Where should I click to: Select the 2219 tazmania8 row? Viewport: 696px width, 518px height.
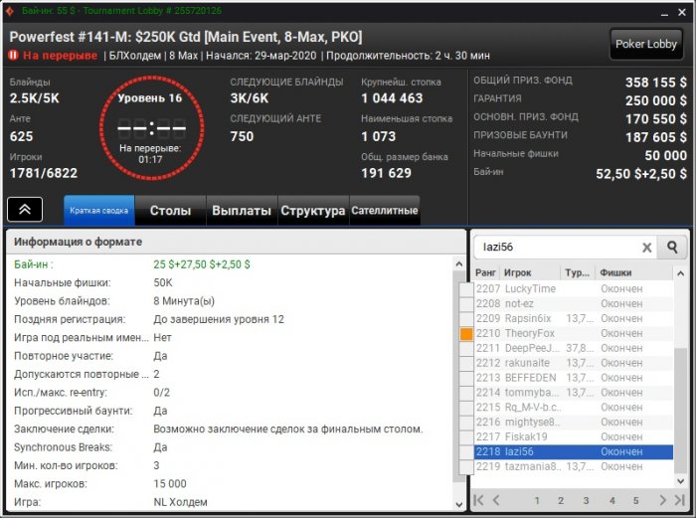[574, 467]
